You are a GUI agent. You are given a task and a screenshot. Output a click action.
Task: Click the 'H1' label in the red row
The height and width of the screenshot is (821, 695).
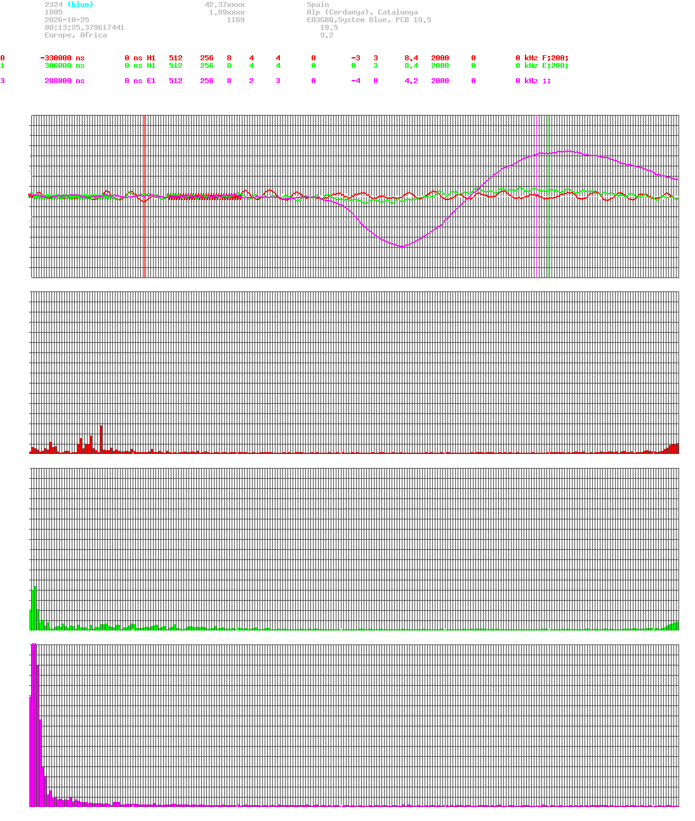click(x=151, y=58)
